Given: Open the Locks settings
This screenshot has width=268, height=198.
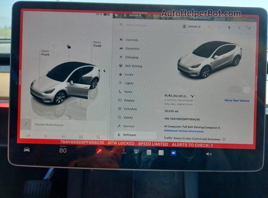Looking at the screenshot, I should [126, 74].
